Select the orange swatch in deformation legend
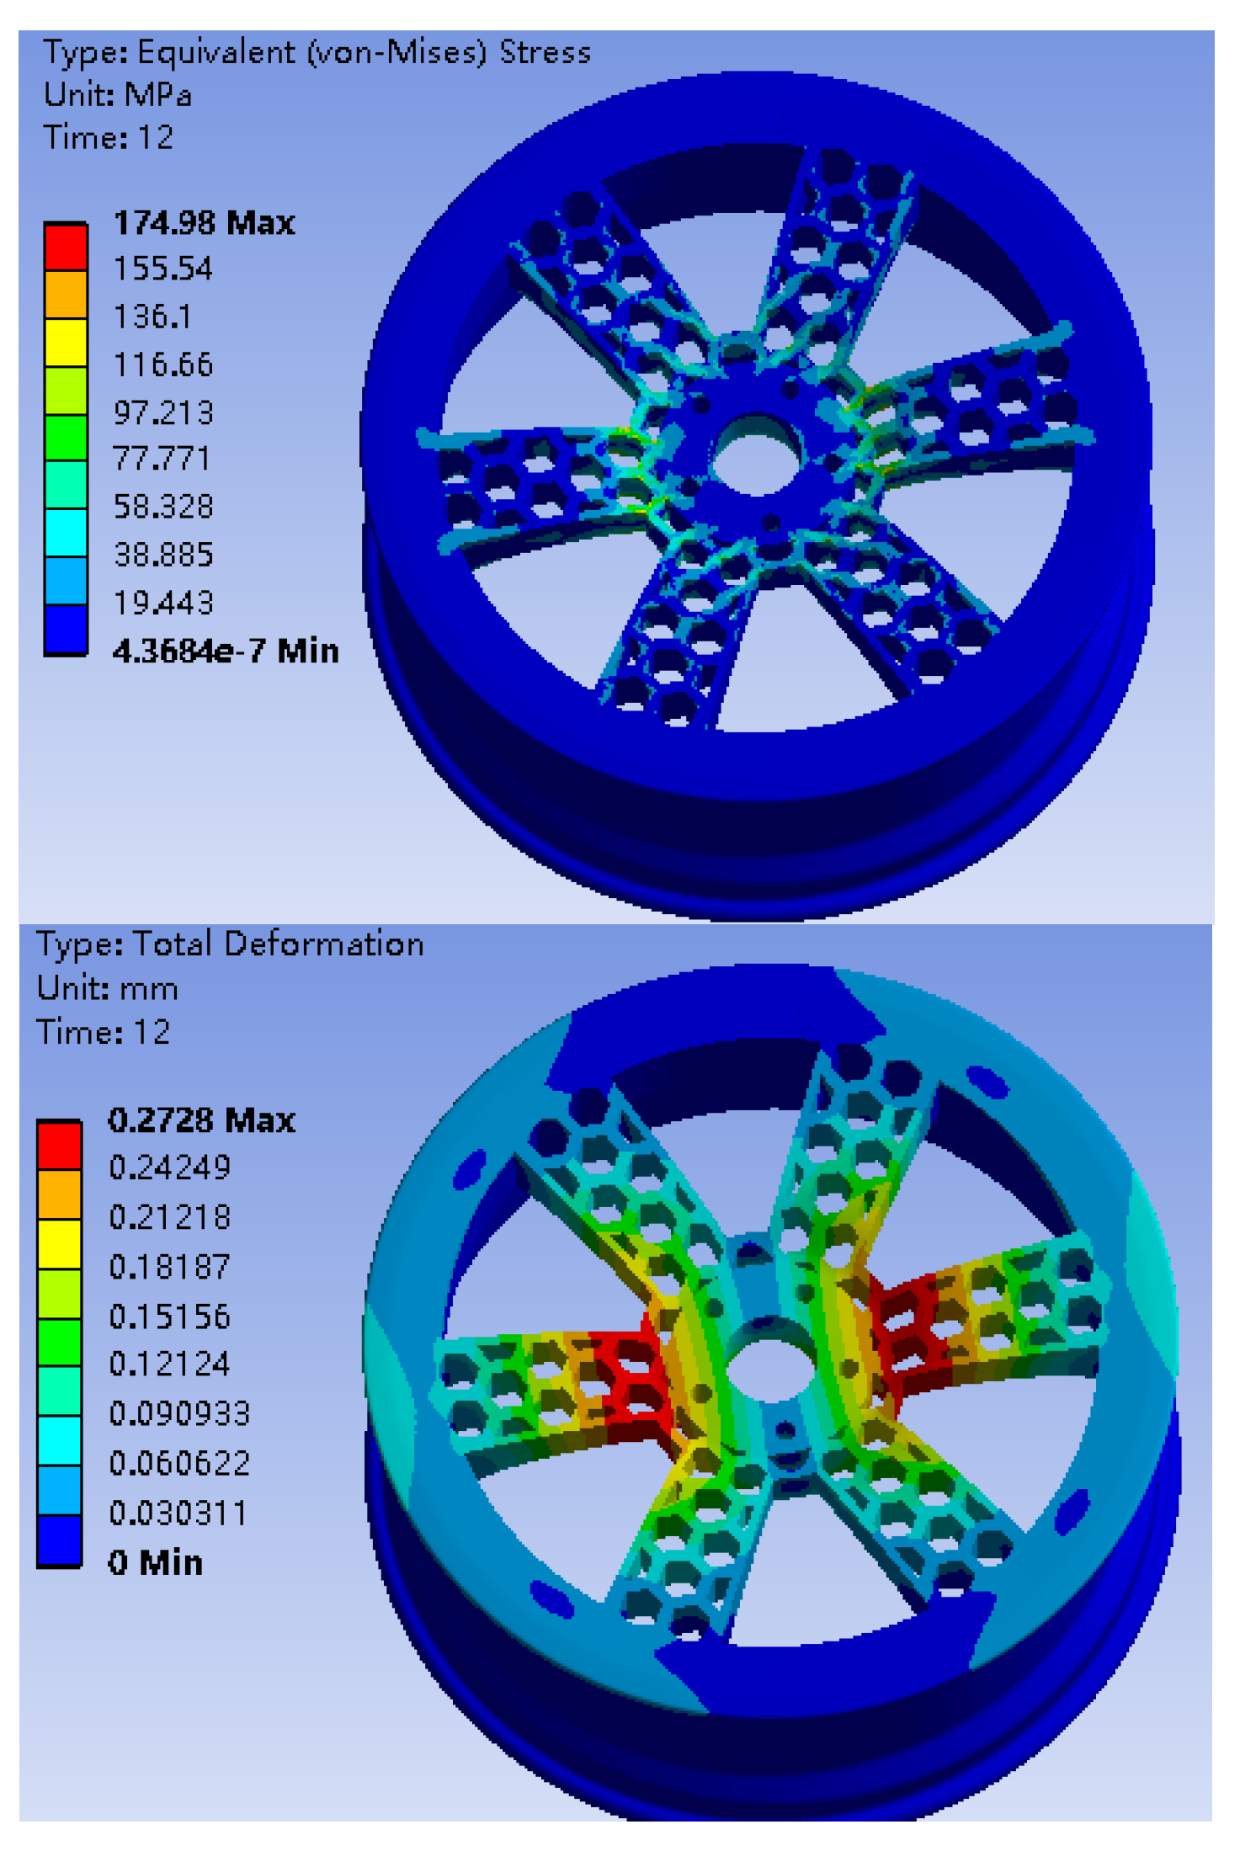This screenshot has height=1851, width=1240. tap(59, 1194)
